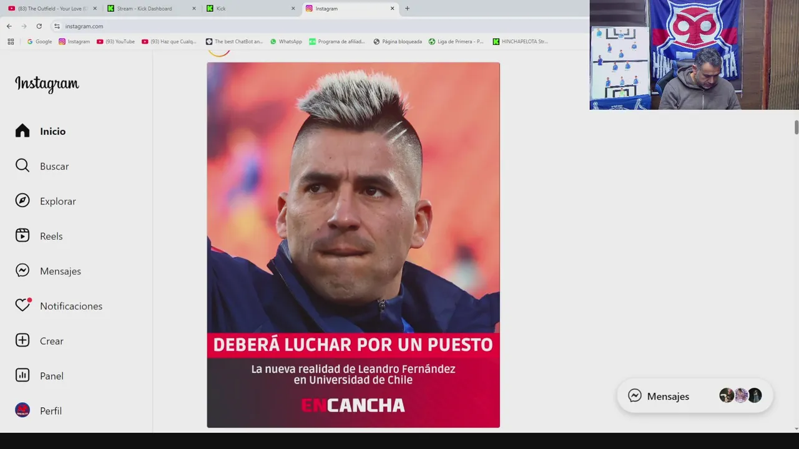Click the Buscar label in sidebar
This screenshot has height=449, width=799.
54,167
